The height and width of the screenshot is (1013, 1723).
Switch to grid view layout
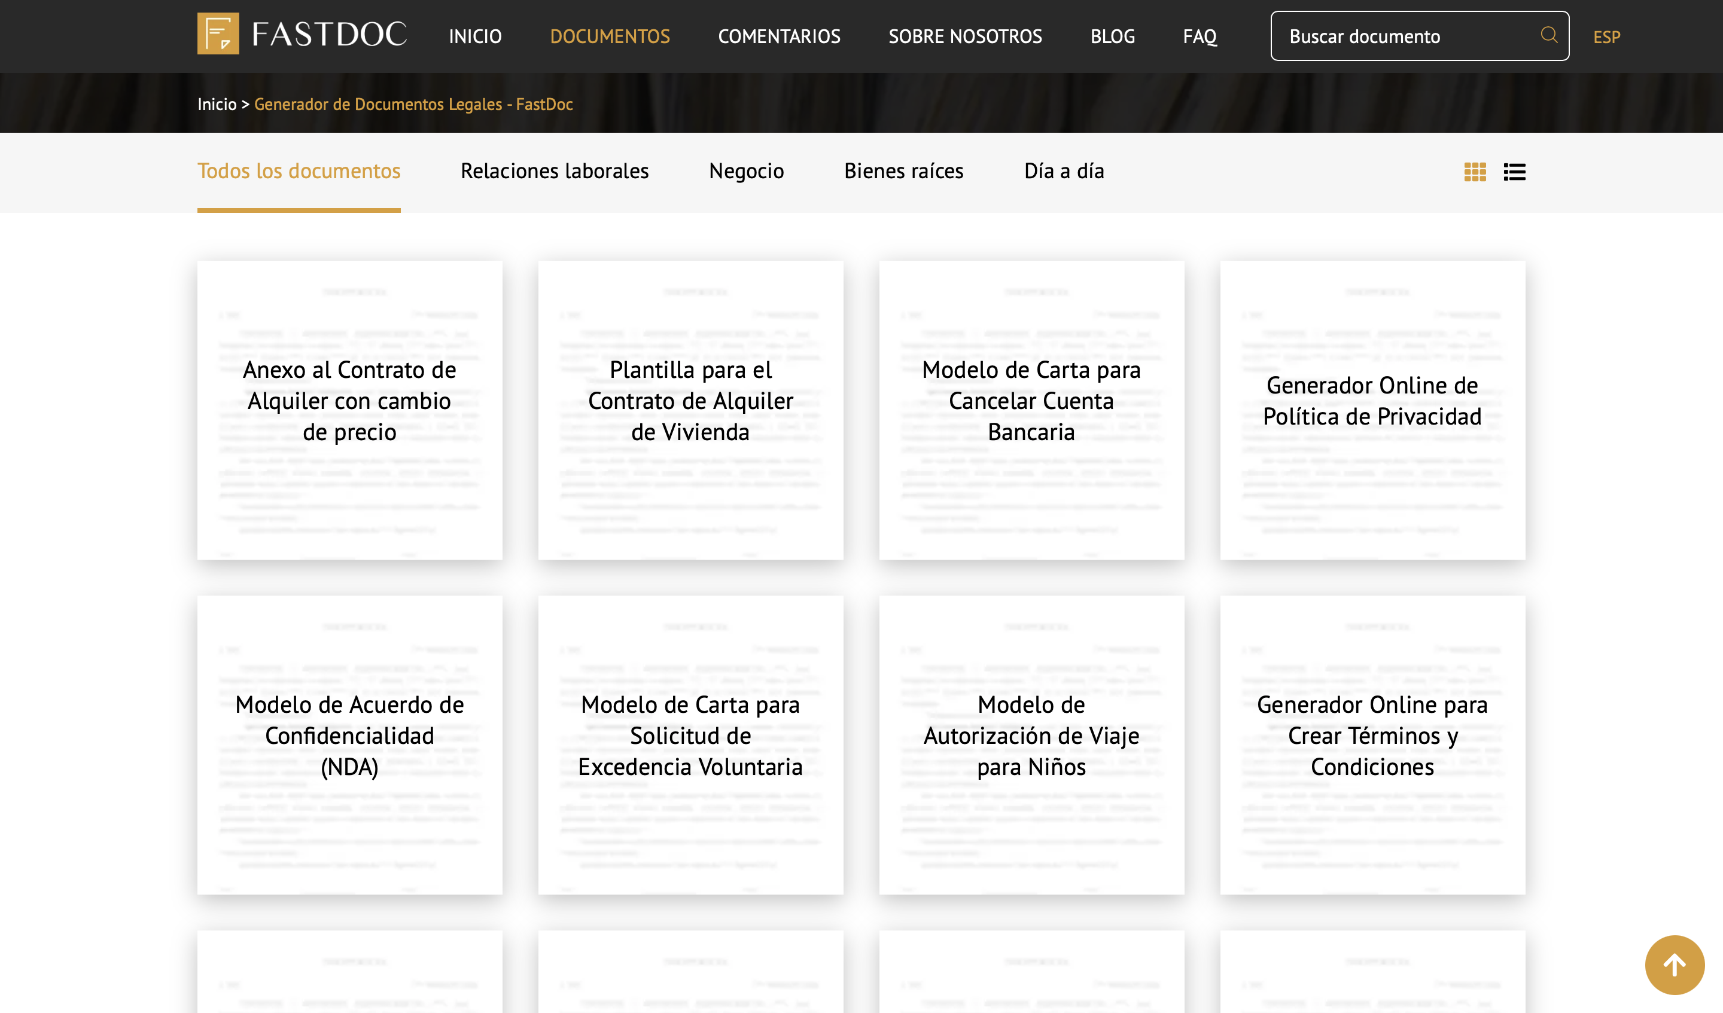pyautogui.click(x=1475, y=172)
